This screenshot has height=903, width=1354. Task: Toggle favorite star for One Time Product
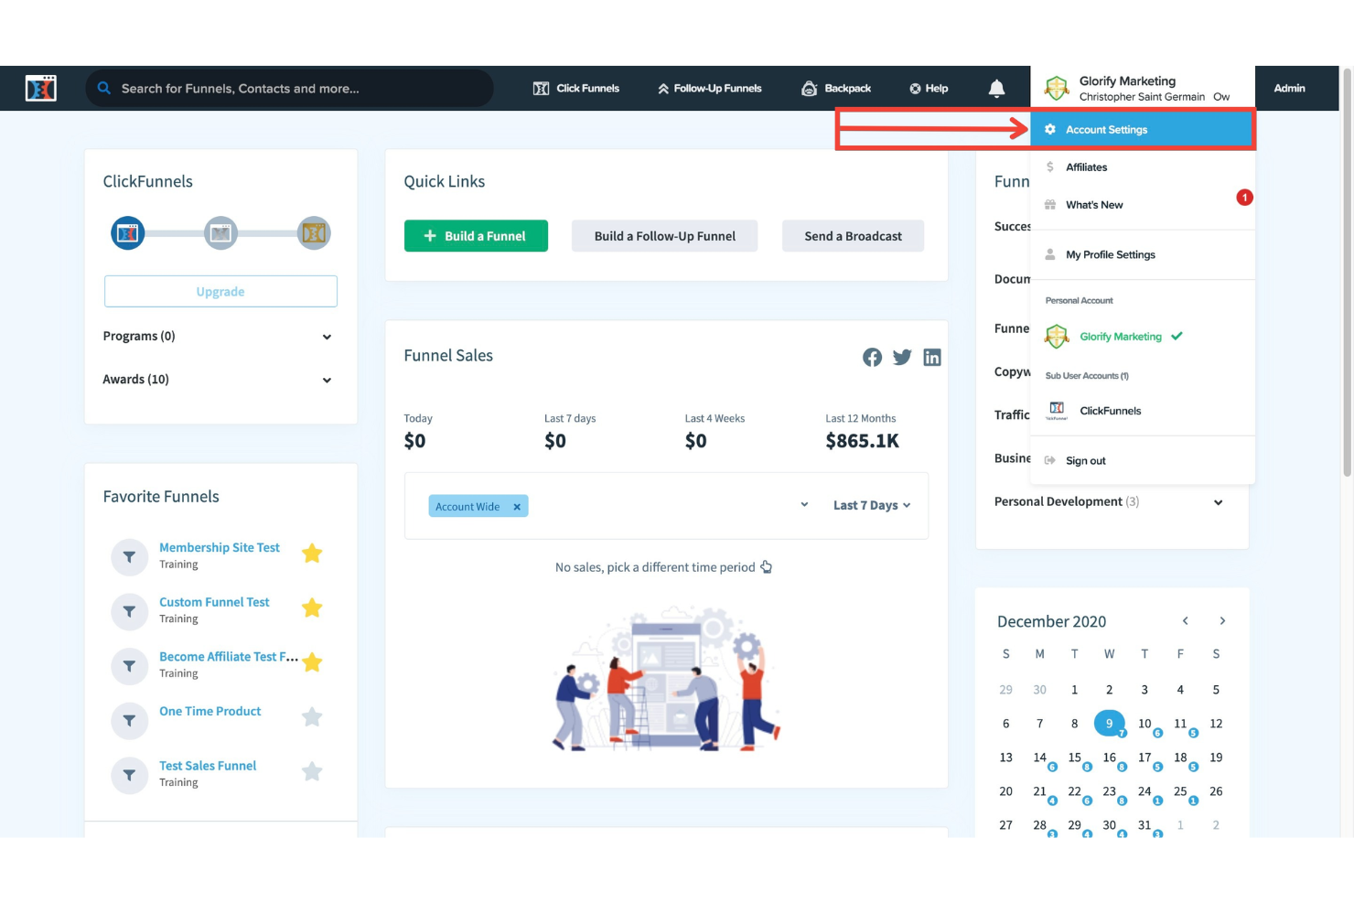312,717
